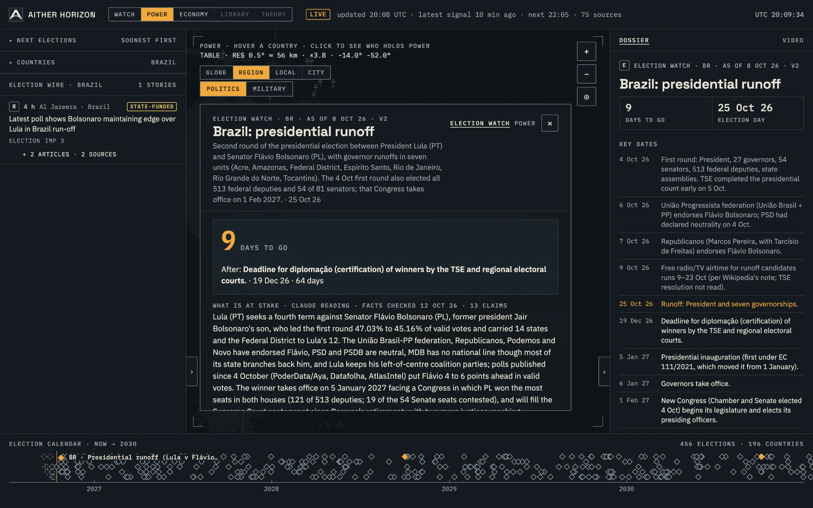Click the TABLE link under Power header
Image resolution: width=813 pixels, height=508 pixels.
click(x=210, y=55)
